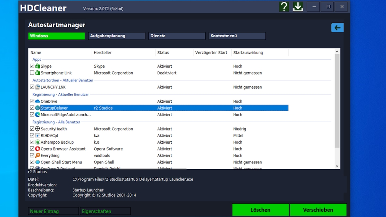This screenshot has height=217, width=386.
Task: Maximize the HDCleaner window
Action: (328, 7)
